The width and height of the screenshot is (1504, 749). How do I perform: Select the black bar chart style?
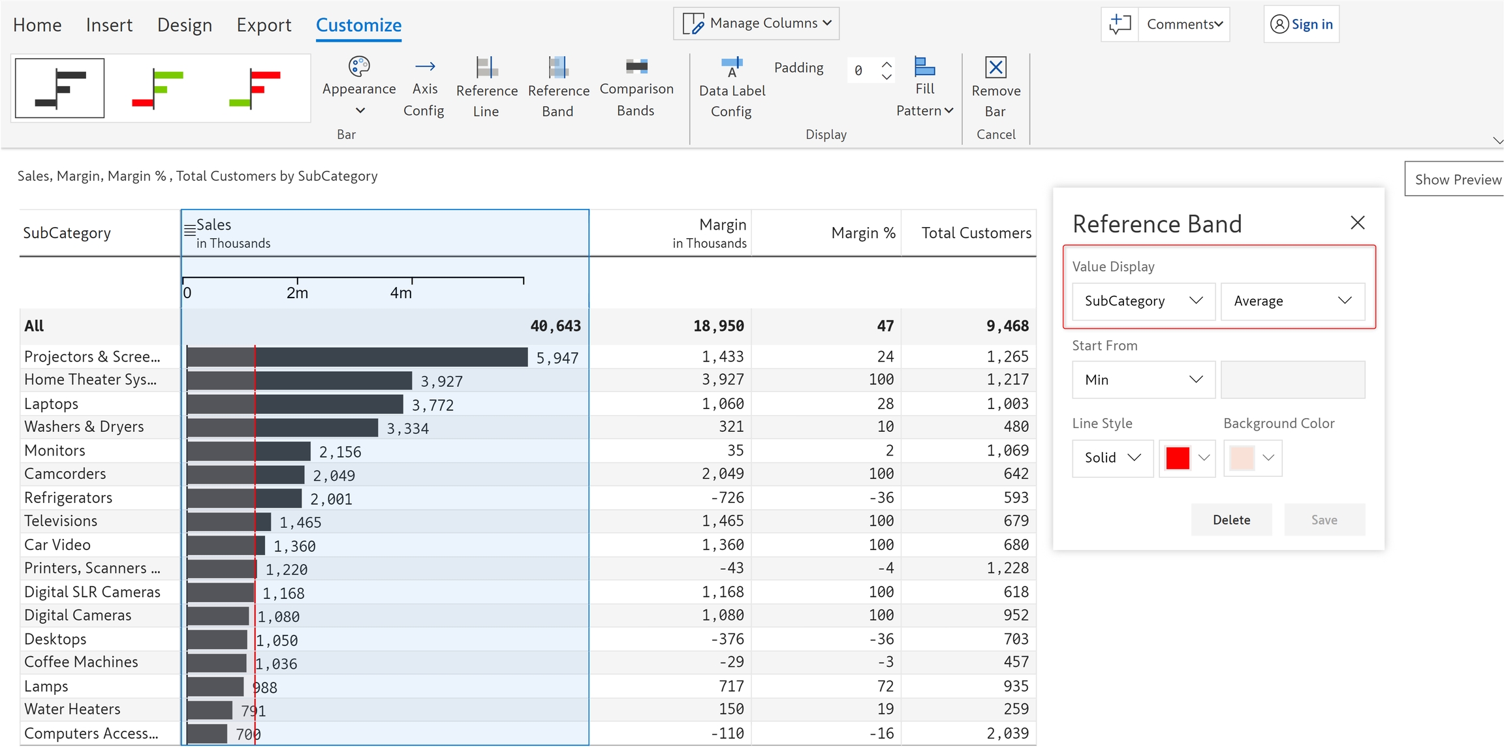point(60,88)
